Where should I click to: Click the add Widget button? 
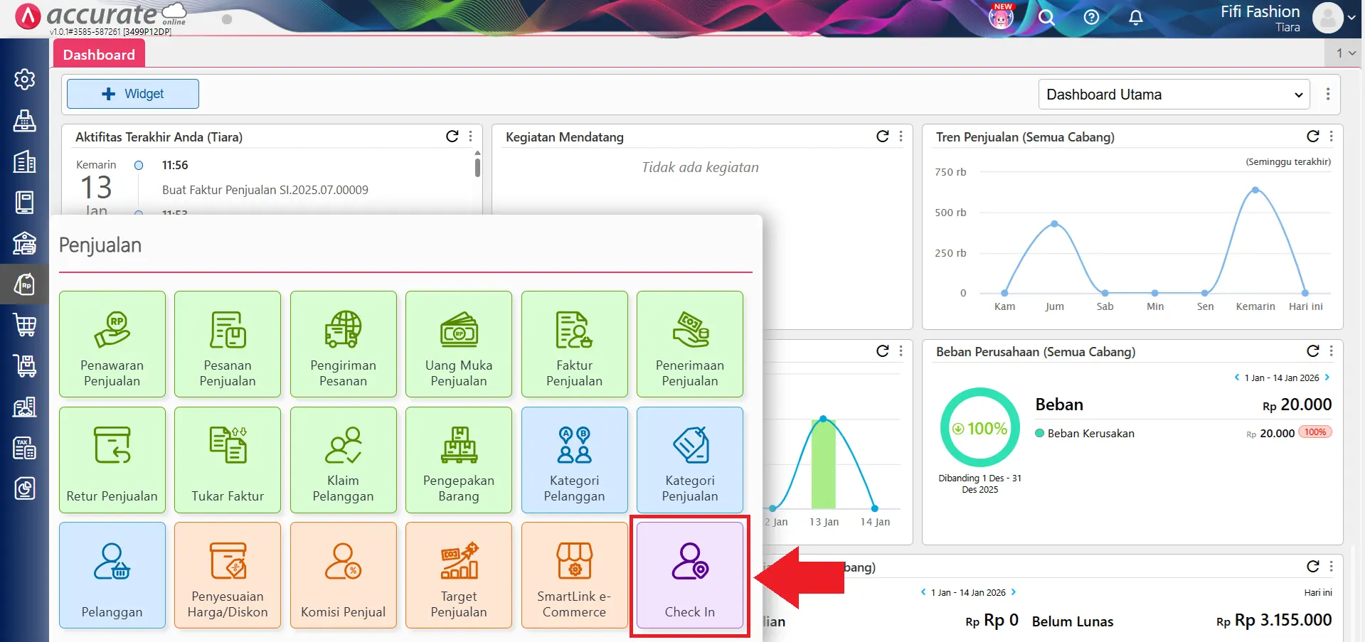133,94
